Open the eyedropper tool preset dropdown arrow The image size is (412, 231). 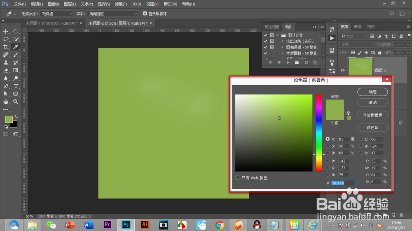[x=15, y=14]
